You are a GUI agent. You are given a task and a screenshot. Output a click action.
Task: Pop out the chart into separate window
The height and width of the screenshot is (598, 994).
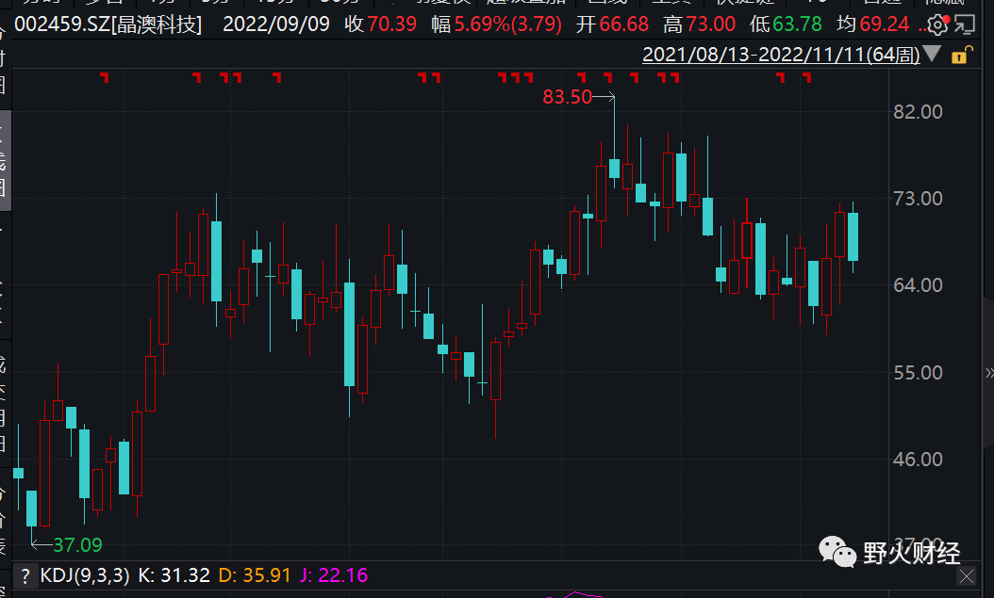[x=965, y=24]
